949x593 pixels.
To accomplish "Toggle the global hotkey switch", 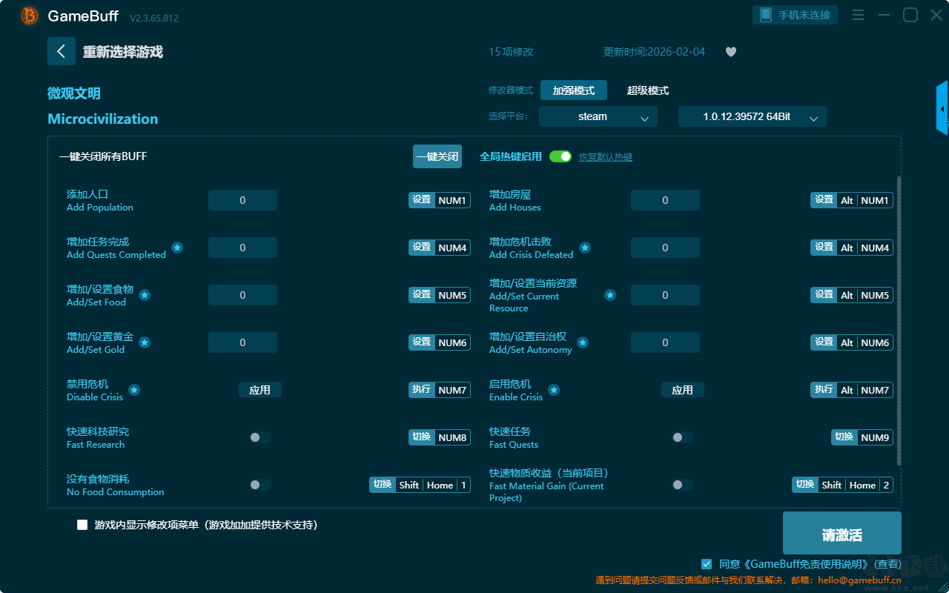I will click(561, 156).
